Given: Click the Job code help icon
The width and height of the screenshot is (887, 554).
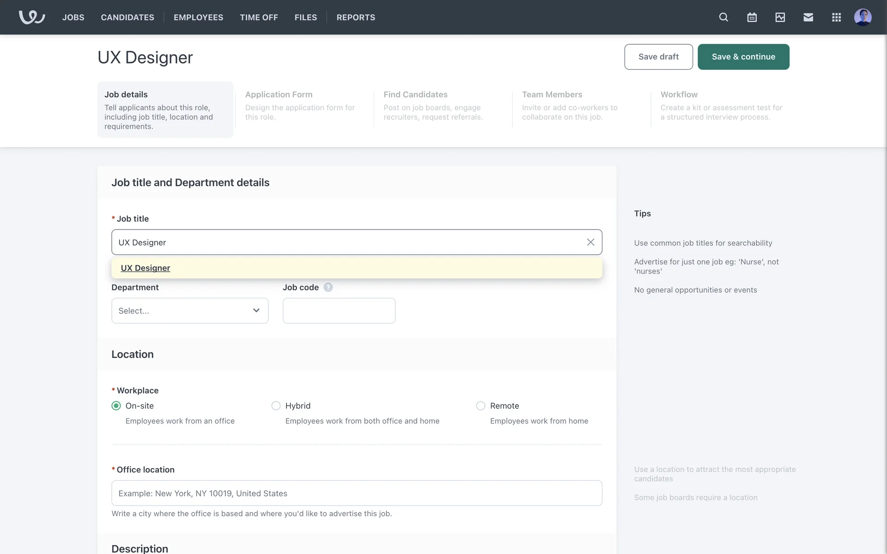Looking at the screenshot, I should (x=328, y=287).
